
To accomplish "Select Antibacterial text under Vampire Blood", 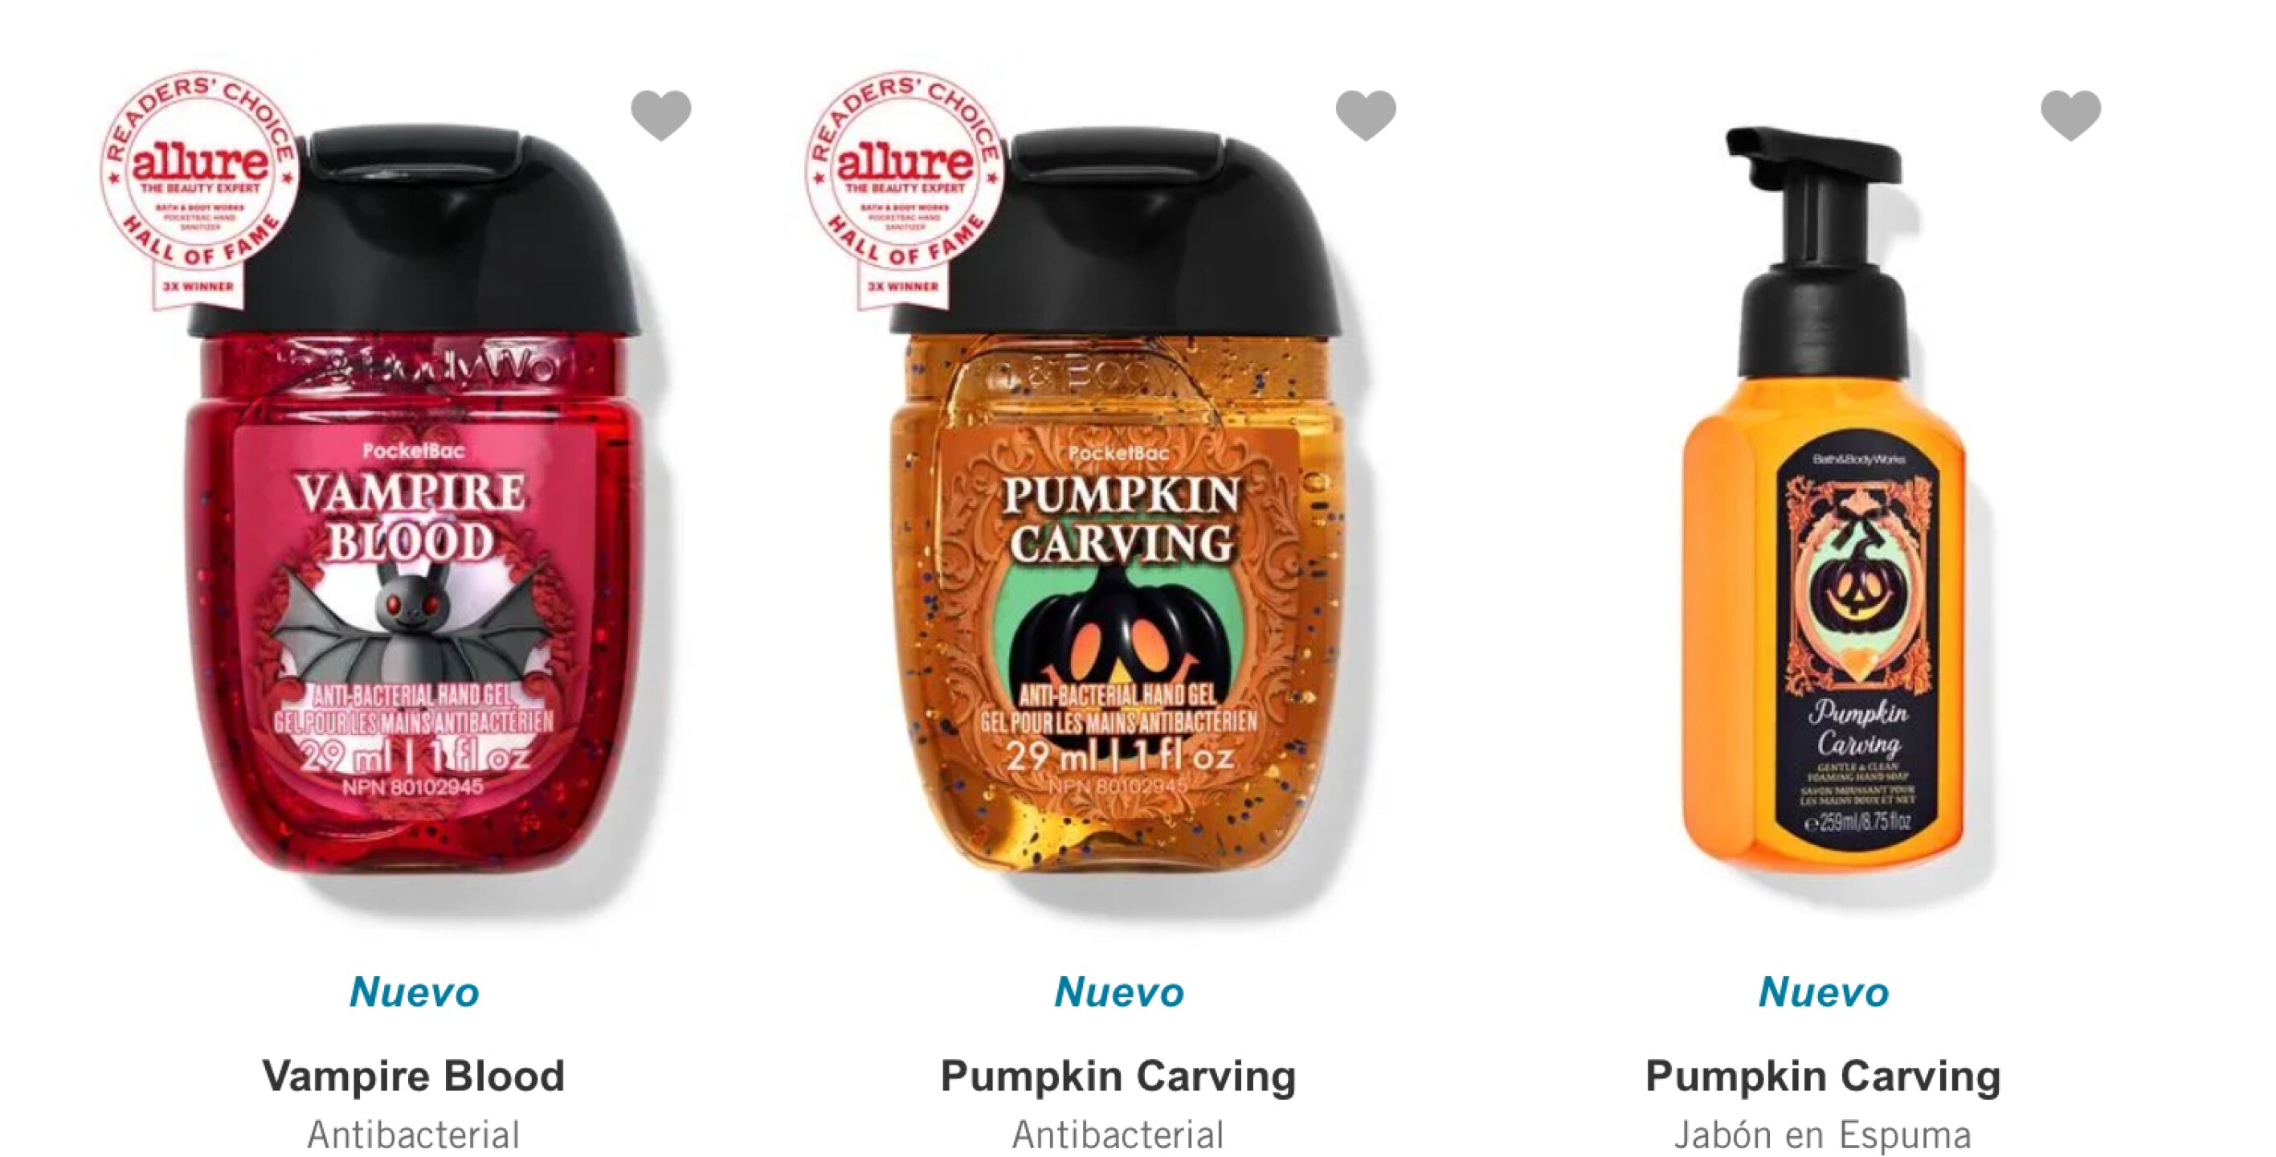I will pos(414,1134).
